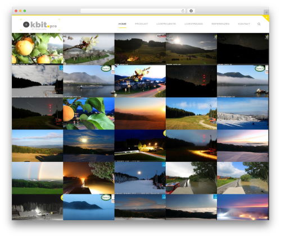The image size is (281, 237).
Task: Select the orange sunset over hazy field
Action: coord(140,114)
